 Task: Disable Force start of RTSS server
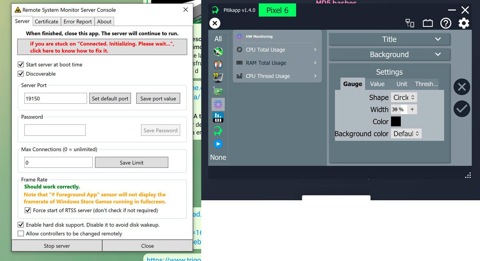[27, 210]
